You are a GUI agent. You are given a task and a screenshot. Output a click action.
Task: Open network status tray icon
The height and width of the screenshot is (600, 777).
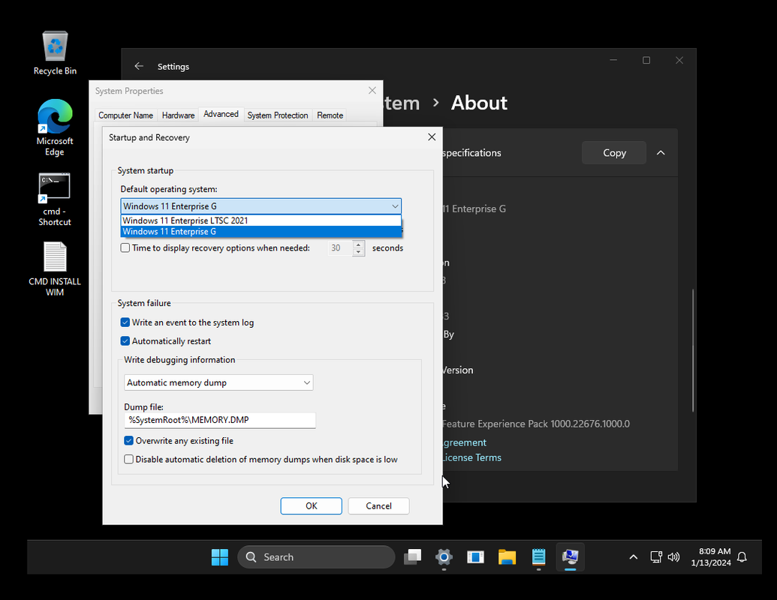(x=656, y=557)
